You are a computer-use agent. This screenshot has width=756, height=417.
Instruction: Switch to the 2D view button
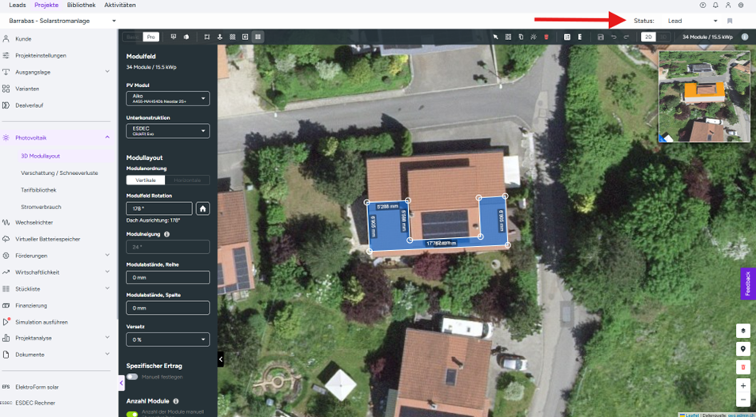(648, 37)
